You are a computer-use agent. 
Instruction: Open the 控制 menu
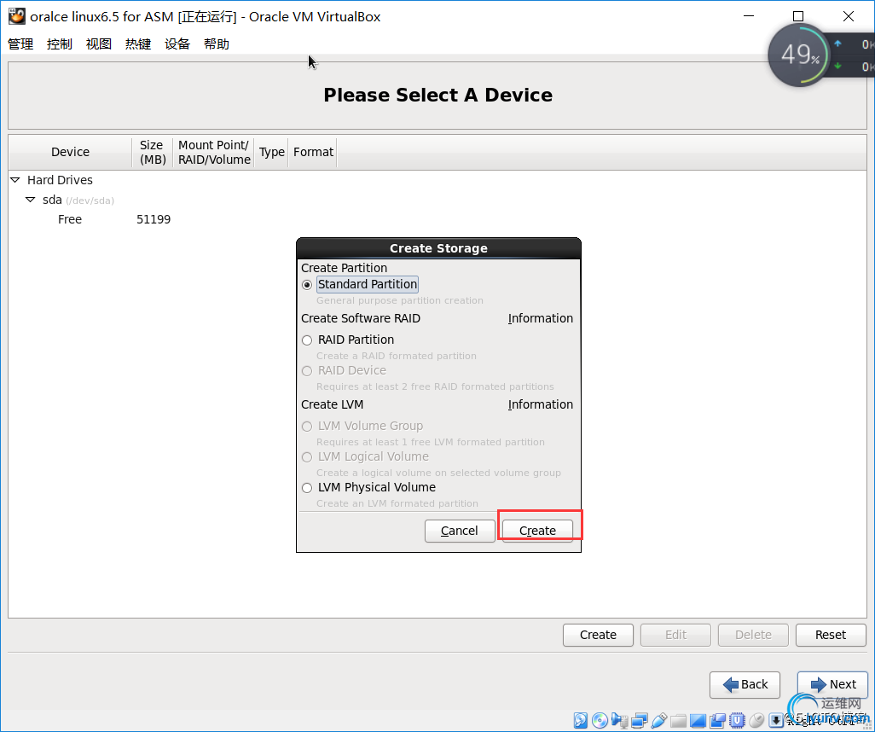coord(60,44)
